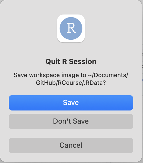Viewport: 143px width, 163px height.
Task: Click the Cancel button
Action: coord(71,145)
